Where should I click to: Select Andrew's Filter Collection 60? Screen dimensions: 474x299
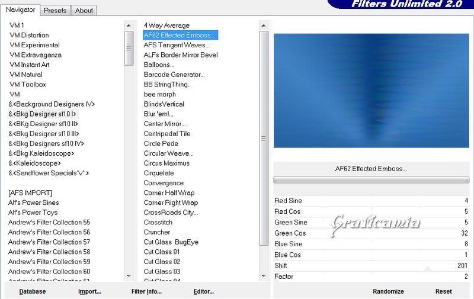tap(49, 272)
